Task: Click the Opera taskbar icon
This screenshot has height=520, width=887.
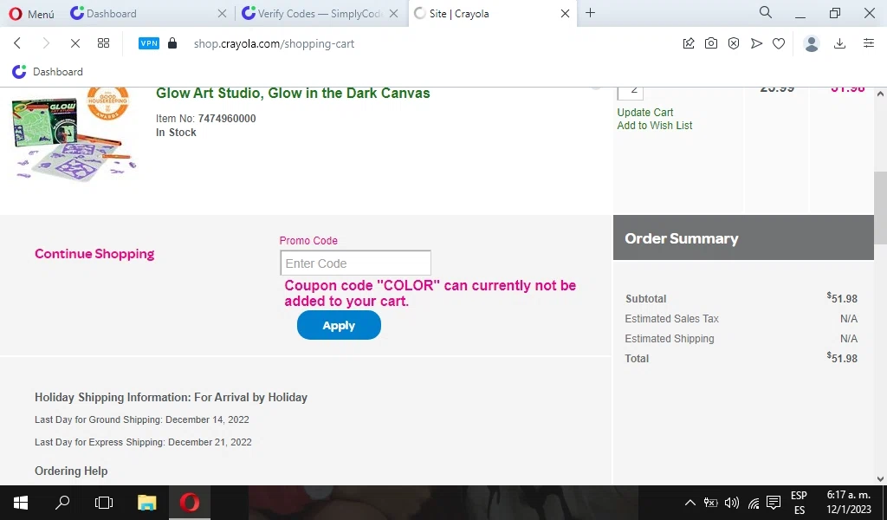Action: [190, 503]
